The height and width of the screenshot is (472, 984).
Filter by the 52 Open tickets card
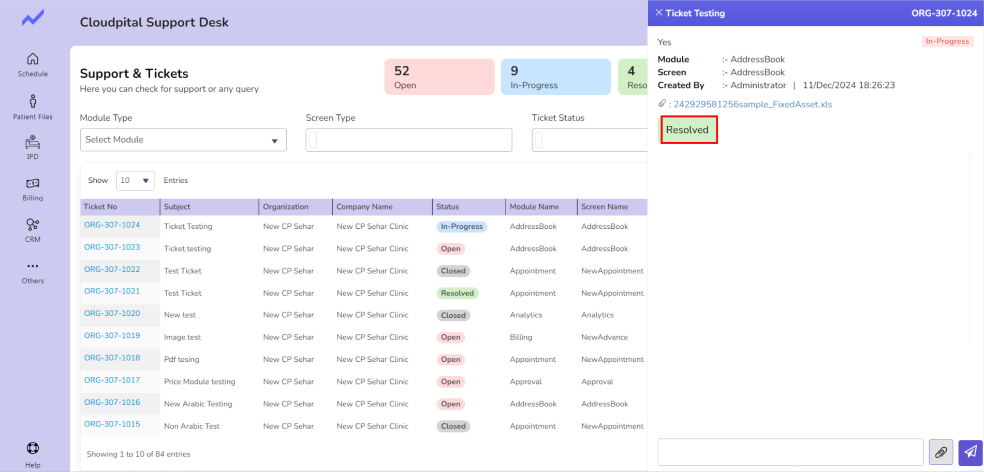pos(439,77)
